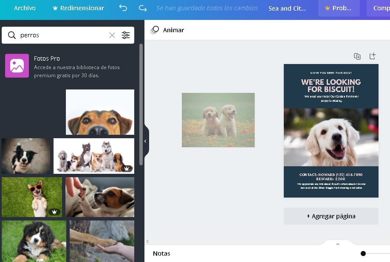Open the Redimensionar menu

click(78, 8)
